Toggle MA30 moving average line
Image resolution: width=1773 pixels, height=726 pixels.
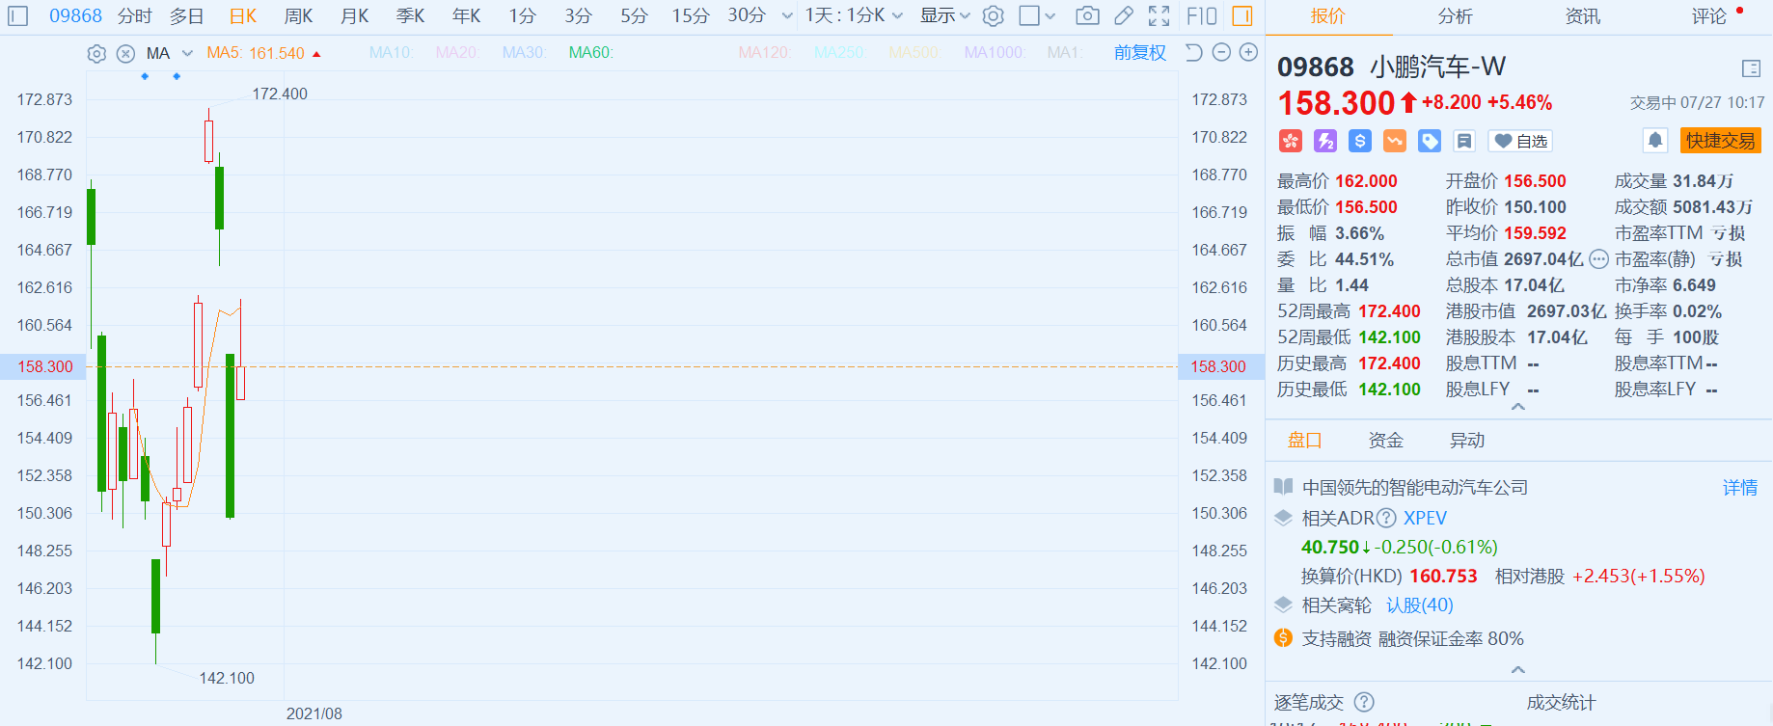click(x=524, y=53)
